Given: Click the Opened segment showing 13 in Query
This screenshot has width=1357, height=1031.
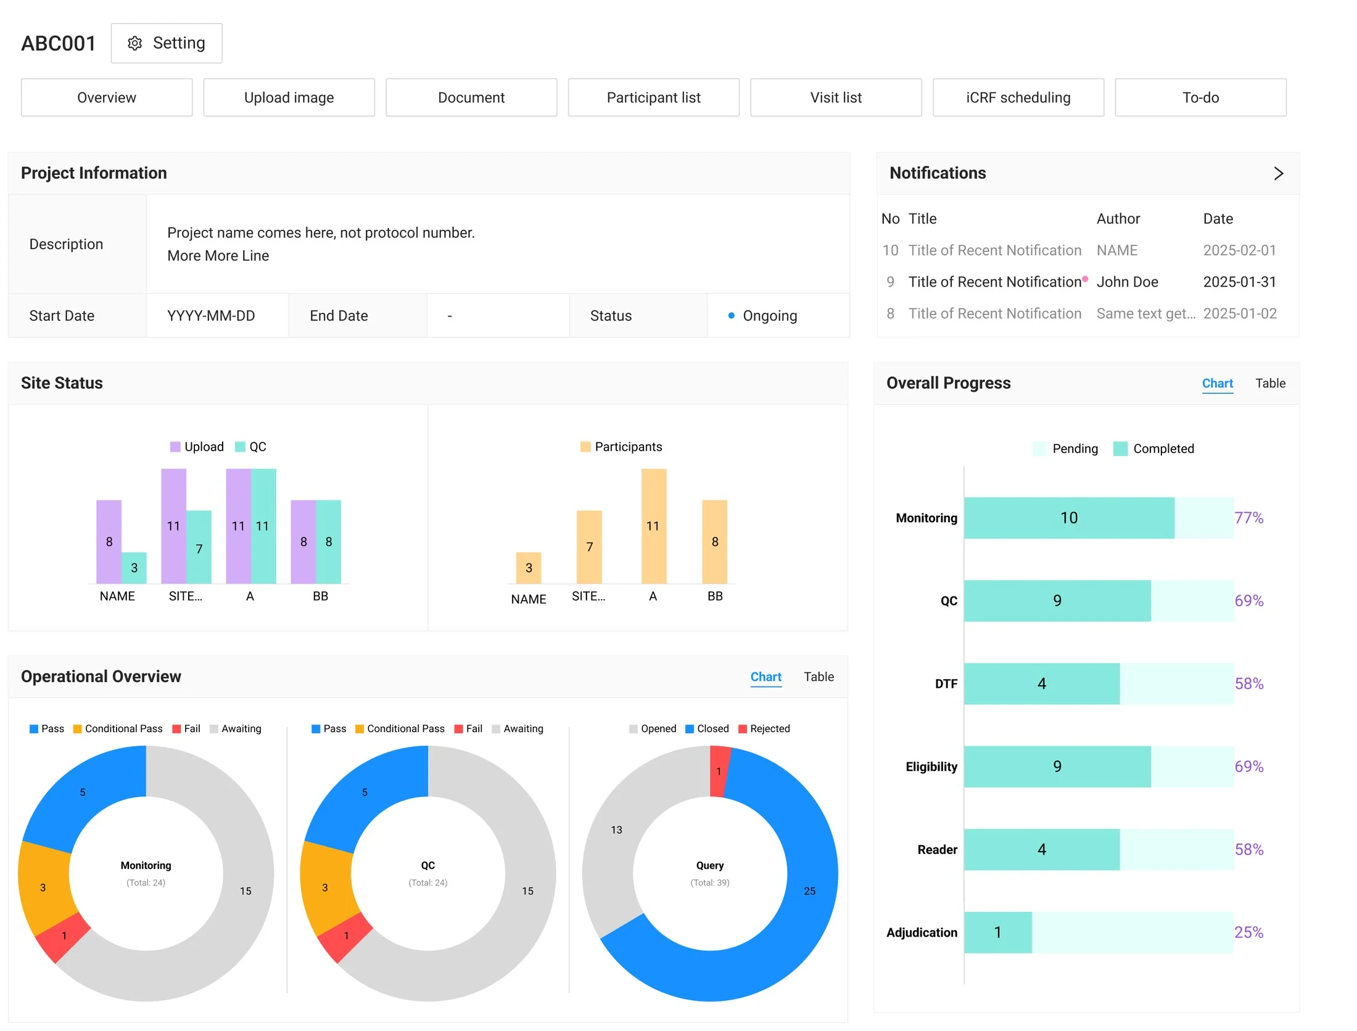Looking at the screenshot, I should (x=616, y=830).
